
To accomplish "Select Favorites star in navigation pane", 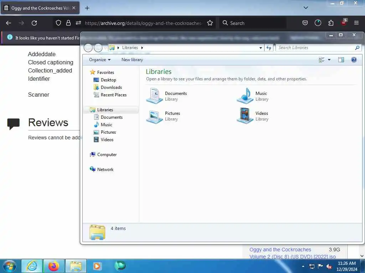I will (x=93, y=72).
